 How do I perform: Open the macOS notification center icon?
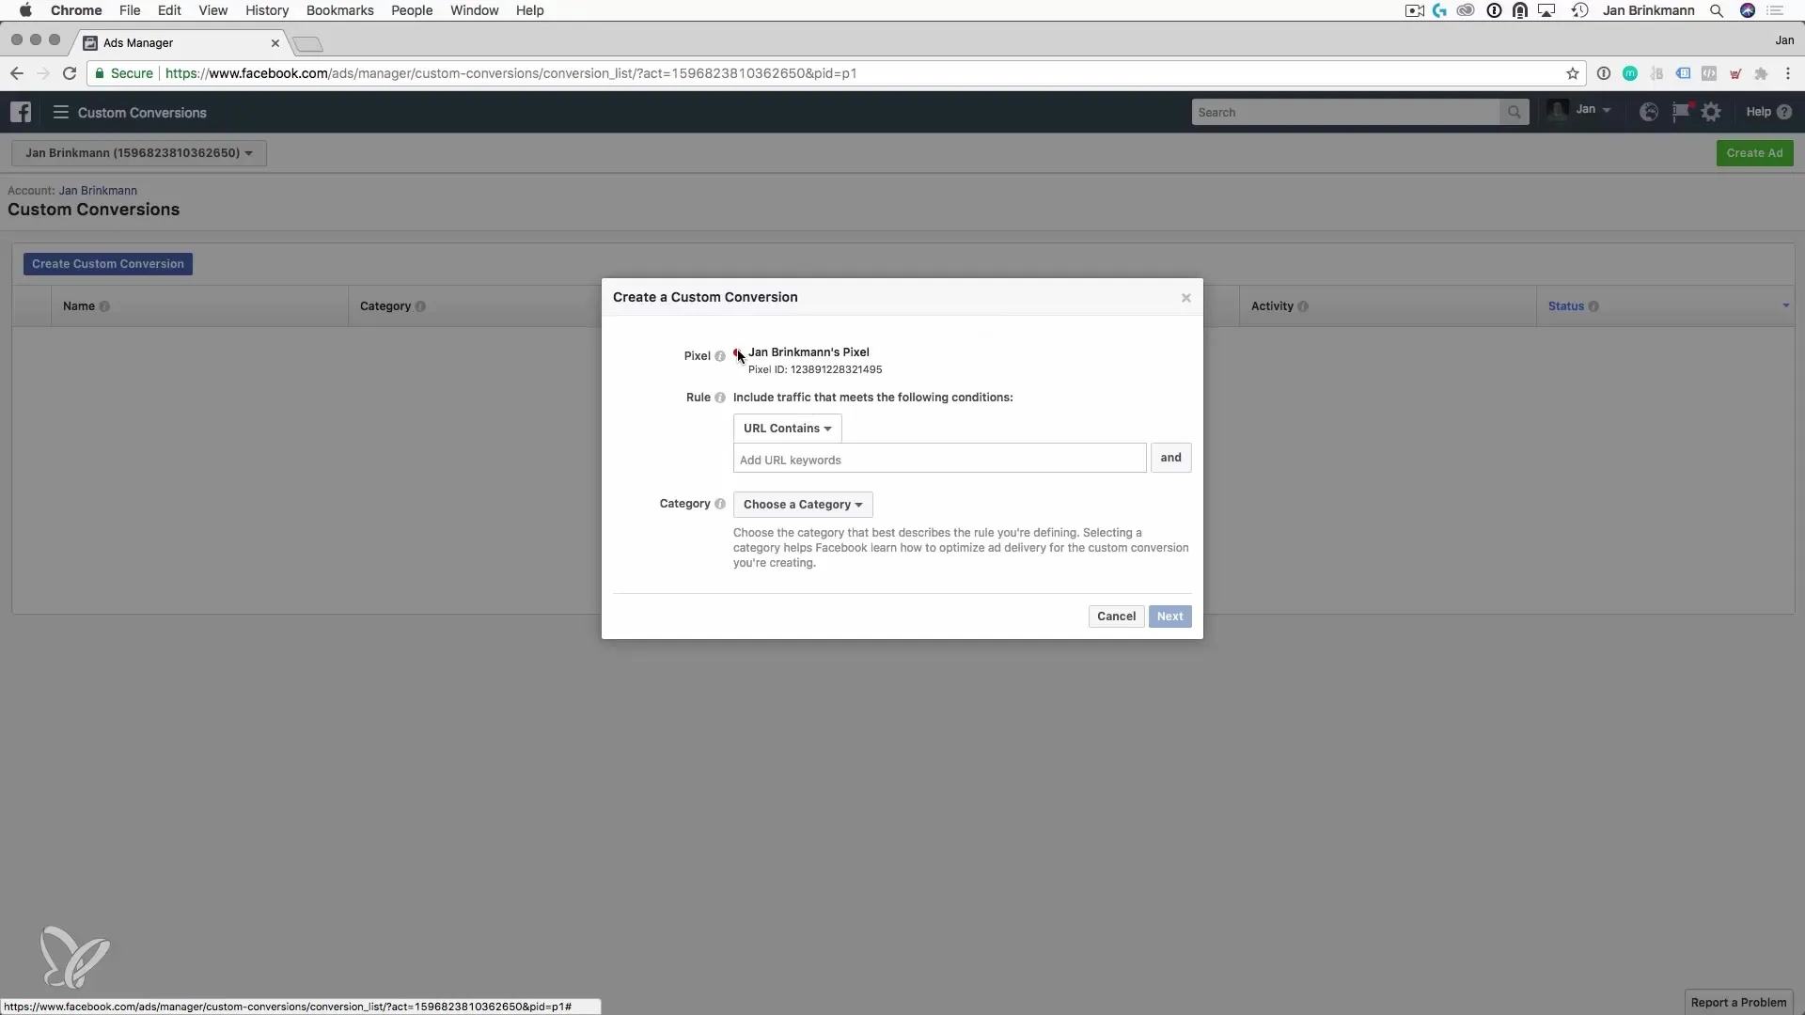1776,10
